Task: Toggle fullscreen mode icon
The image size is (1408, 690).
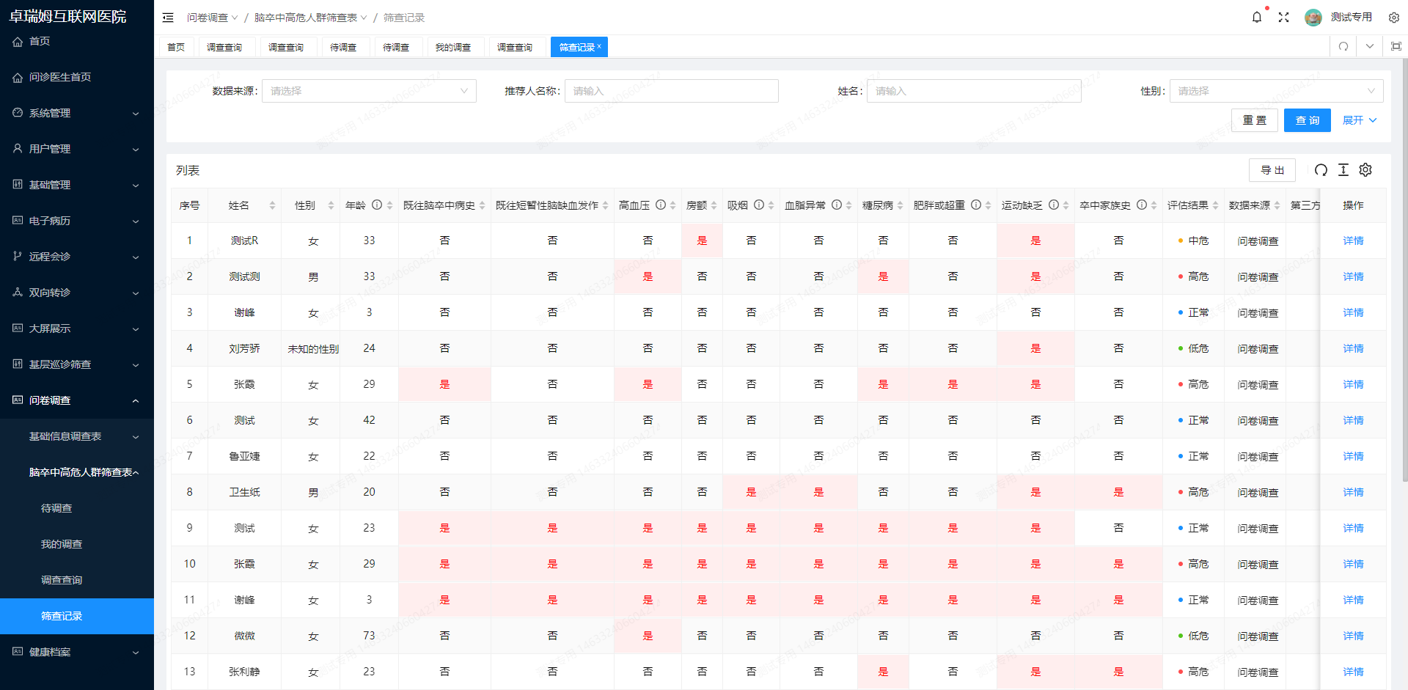Action: coord(1283,17)
